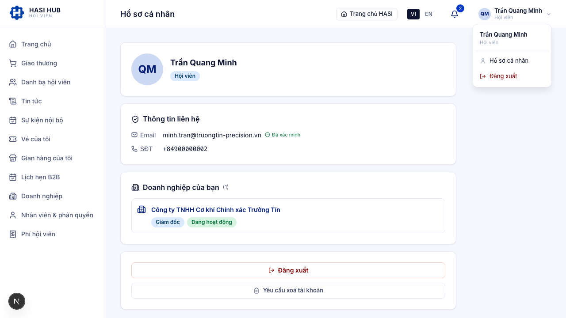This screenshot has width=566, height=318.
Task: Open the notifications bell
Action: point(455,14)
